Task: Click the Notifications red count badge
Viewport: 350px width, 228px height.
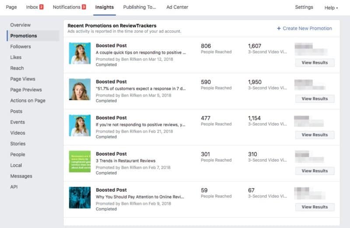Action: pyautogui.click(x=84, y=7)
